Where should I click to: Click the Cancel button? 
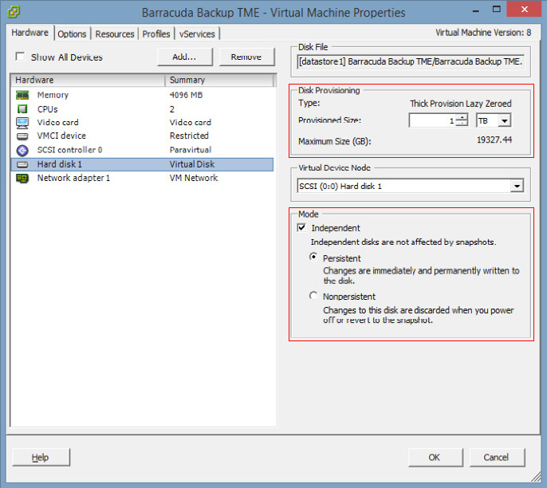click(x=497, y=458)
